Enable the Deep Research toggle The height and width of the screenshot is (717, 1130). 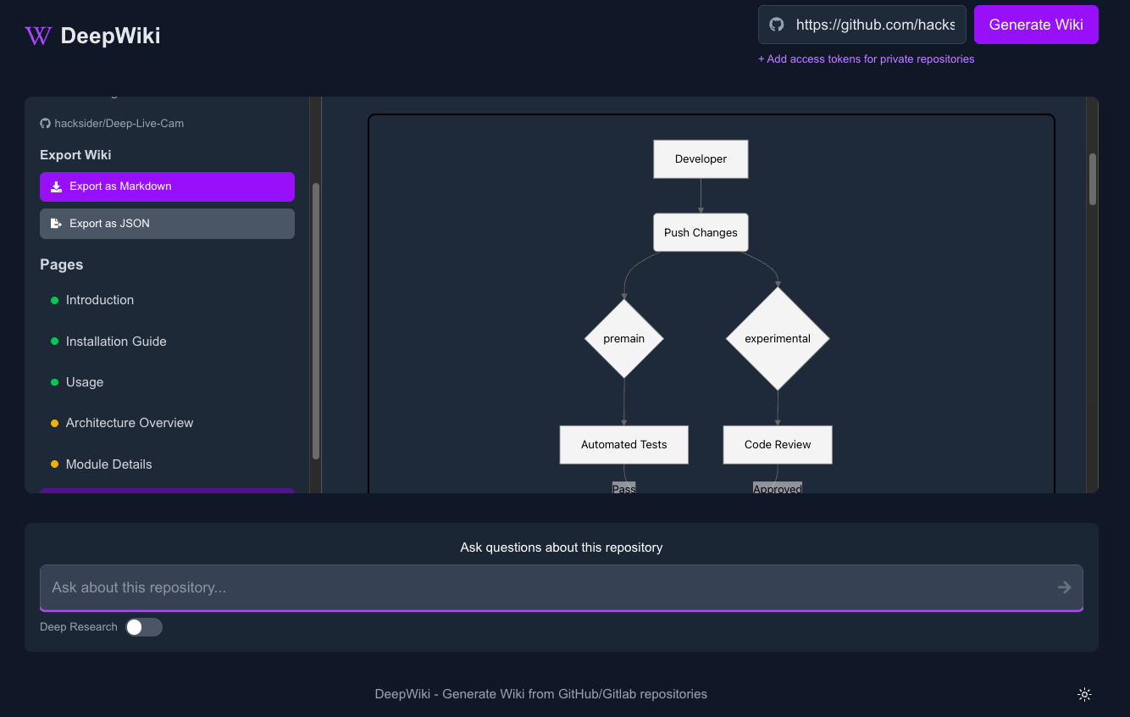[143, 626]
